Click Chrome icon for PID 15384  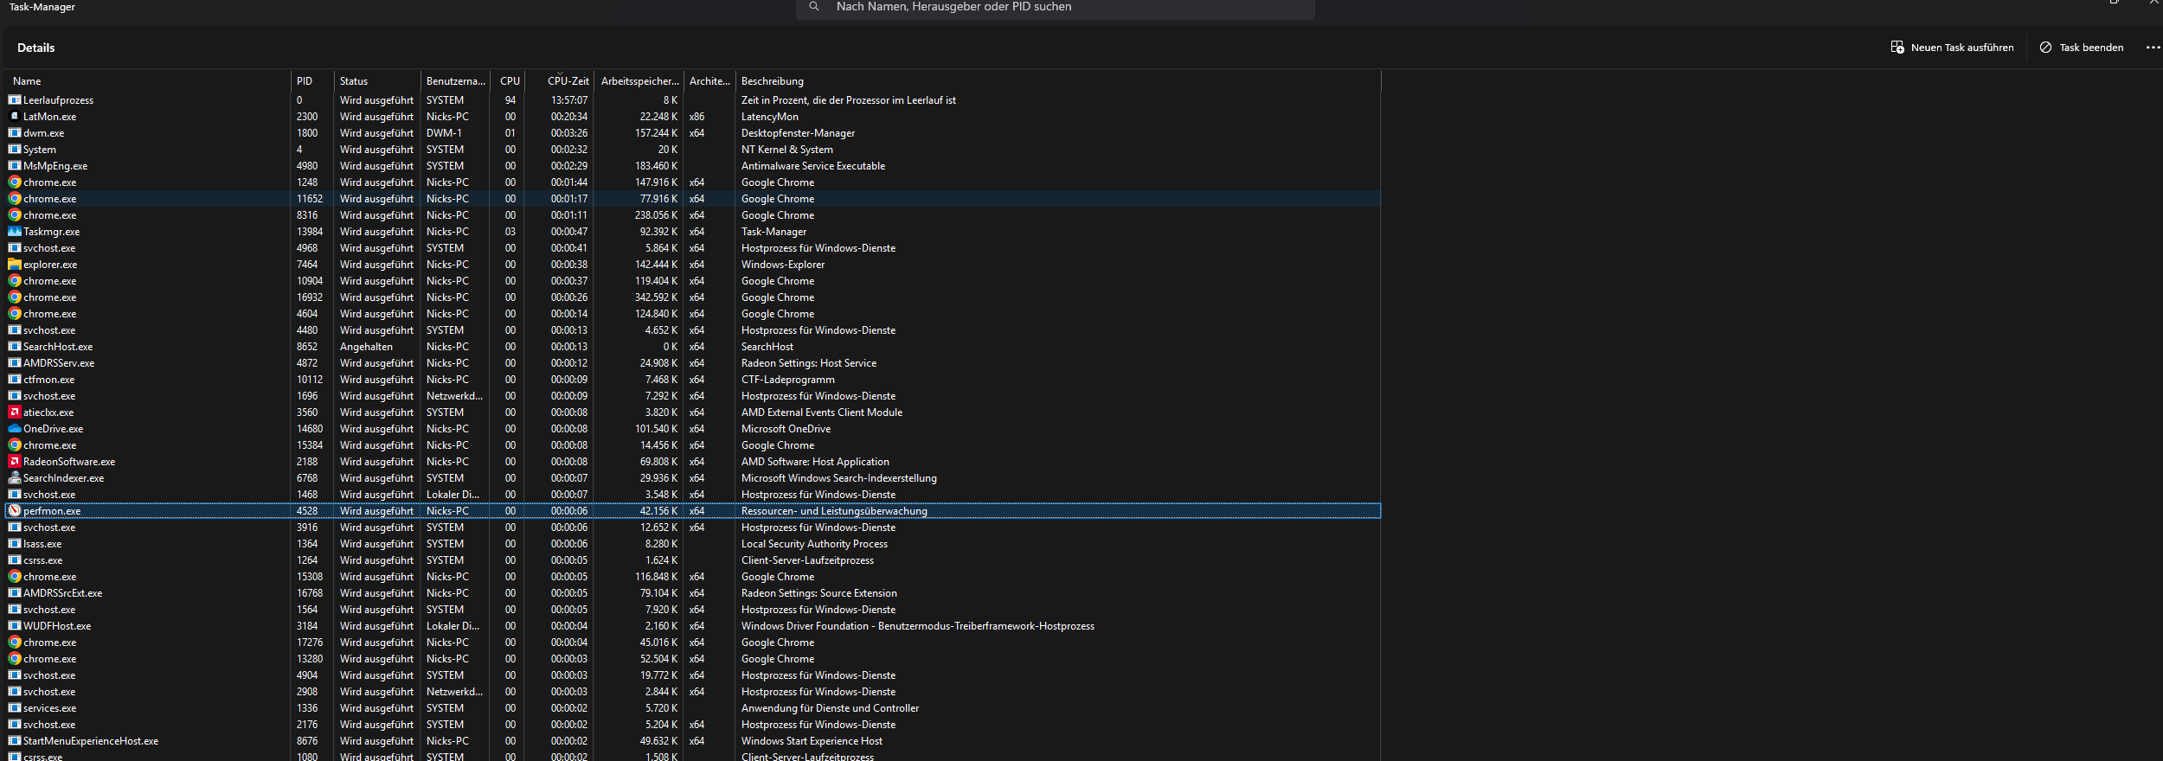[15, 445]
